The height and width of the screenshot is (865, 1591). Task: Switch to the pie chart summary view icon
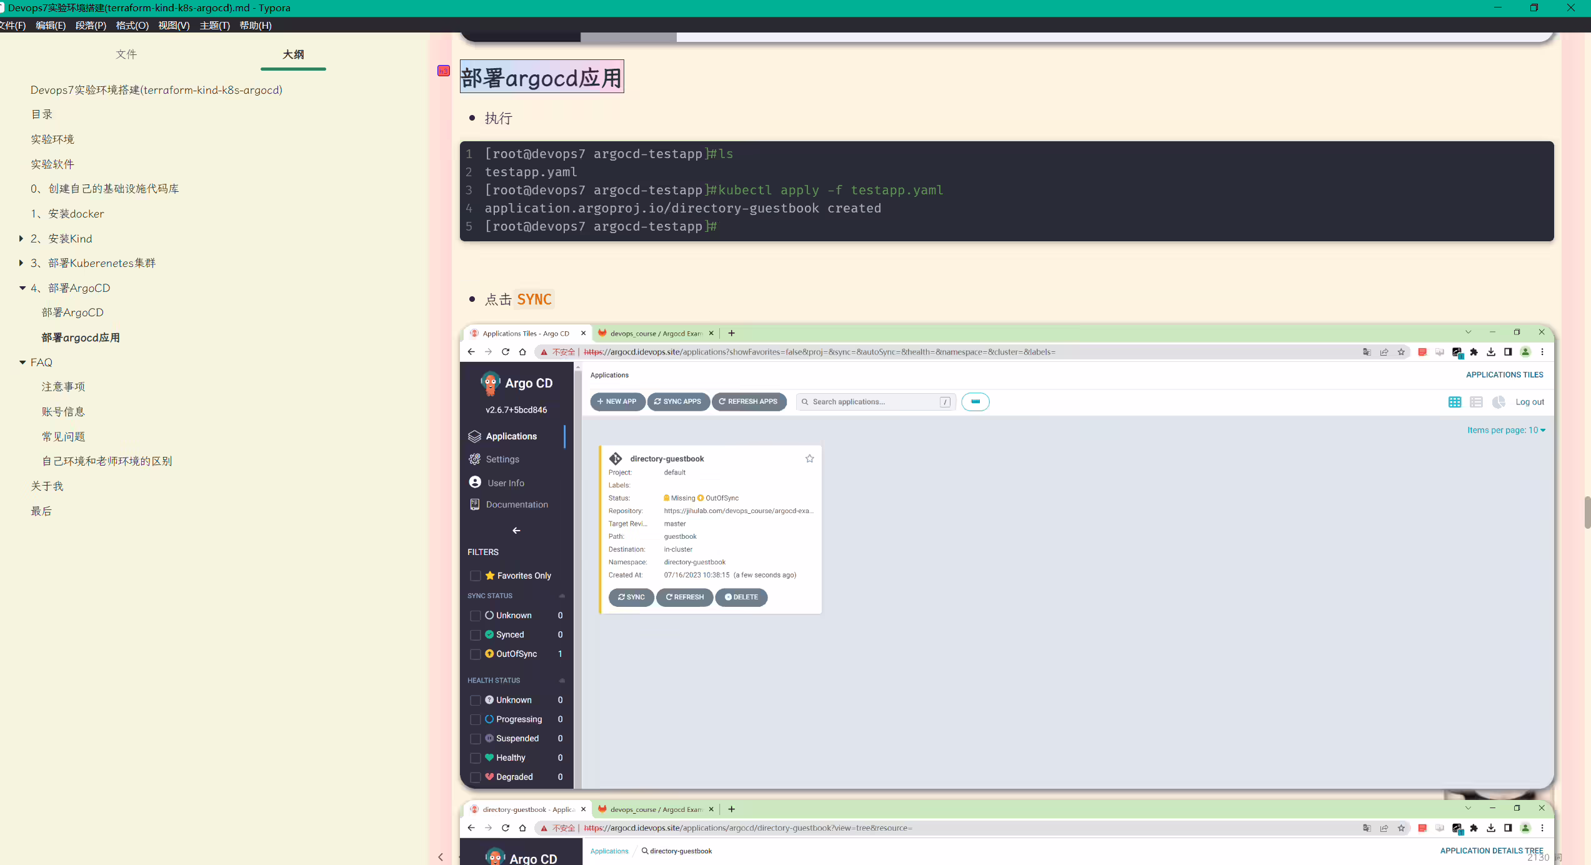(1499, 402)
